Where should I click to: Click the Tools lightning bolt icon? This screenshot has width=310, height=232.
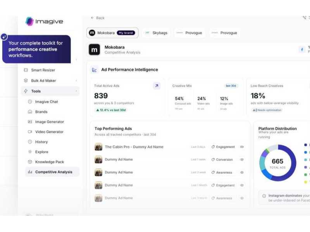[x=26, y=91]
